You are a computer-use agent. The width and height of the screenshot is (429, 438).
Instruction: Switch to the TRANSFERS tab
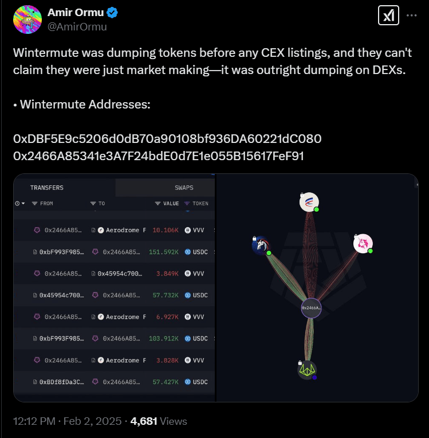[47, 188]
